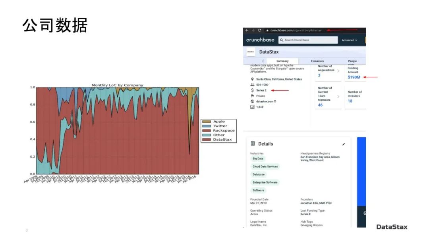This screenshot has height=241, width=429.
Task: Click the flag icon next to Private
Action: click(x=252, y=96)
